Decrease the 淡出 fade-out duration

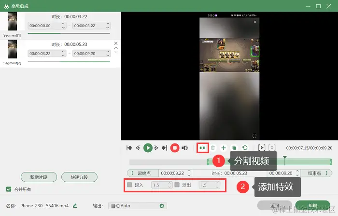(x=217, y=187)
